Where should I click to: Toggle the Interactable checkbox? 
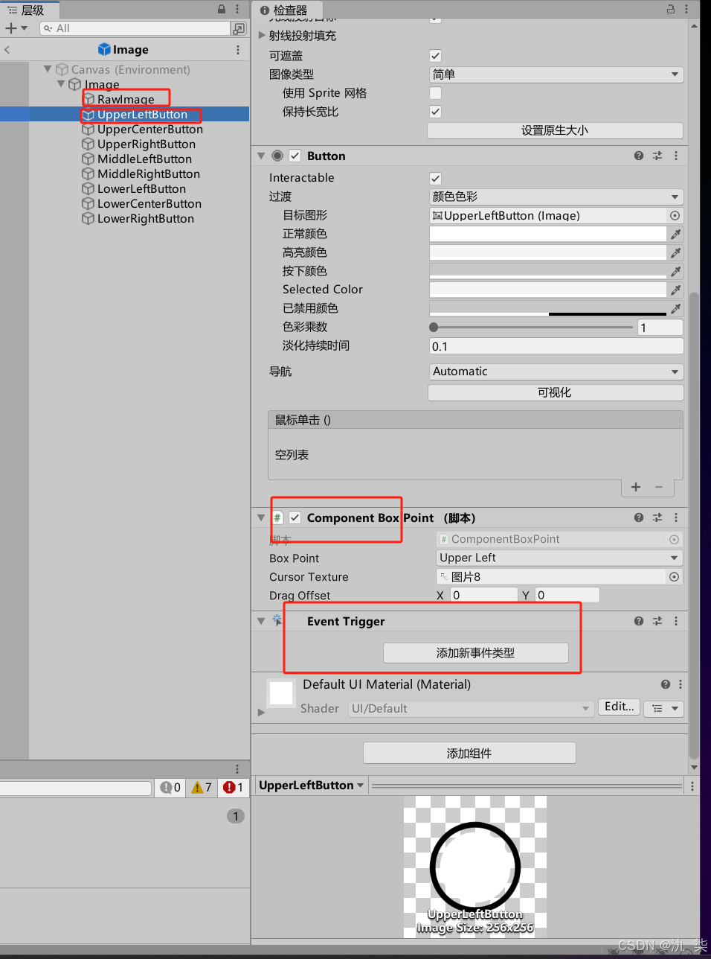click(436, 178)
